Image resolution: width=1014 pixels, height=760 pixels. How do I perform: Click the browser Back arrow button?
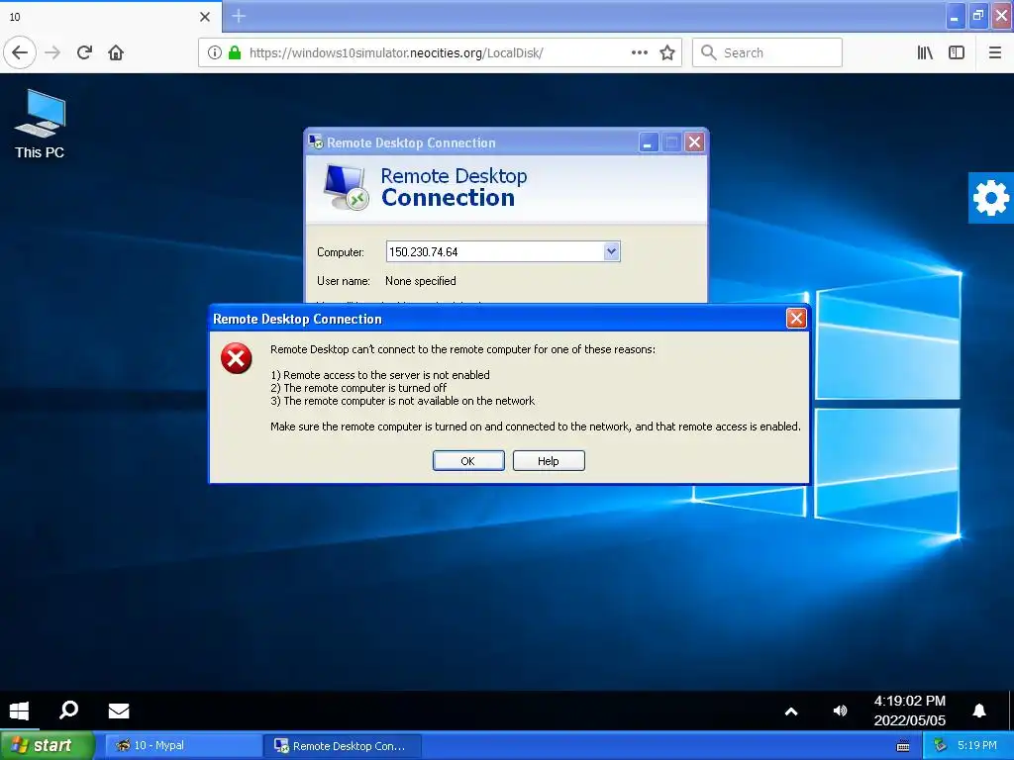[x=20, y=52]
